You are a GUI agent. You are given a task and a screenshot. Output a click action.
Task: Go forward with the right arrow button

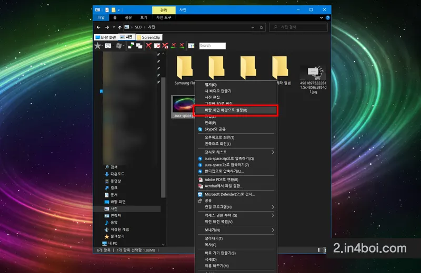coord(107,27)
